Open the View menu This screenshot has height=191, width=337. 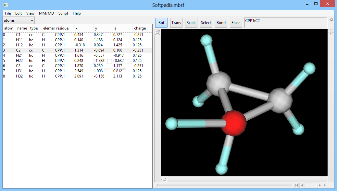pyautogui.click(x=30, y=13)
